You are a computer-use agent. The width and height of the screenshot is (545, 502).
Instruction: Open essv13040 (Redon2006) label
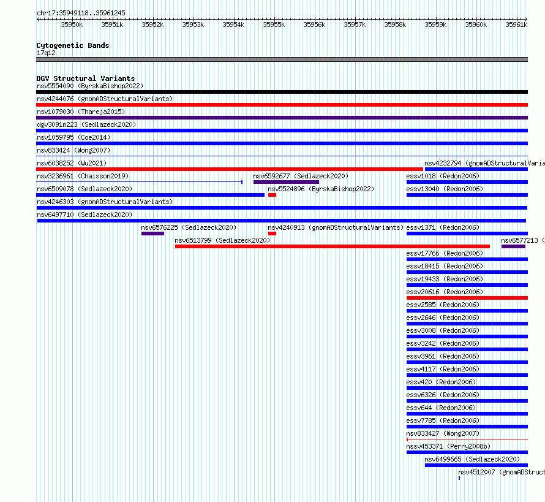click(445, 189)
